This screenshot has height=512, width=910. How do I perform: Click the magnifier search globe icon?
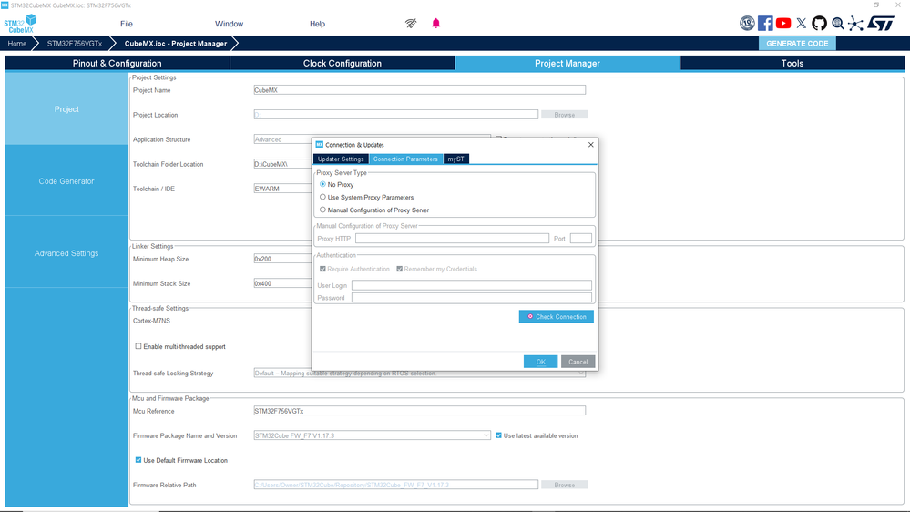point(837,23)
